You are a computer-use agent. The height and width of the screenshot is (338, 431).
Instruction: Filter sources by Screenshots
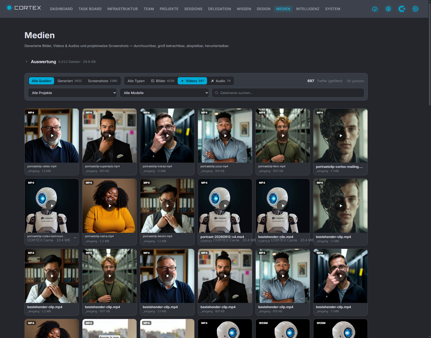click(x=102, y=81)
